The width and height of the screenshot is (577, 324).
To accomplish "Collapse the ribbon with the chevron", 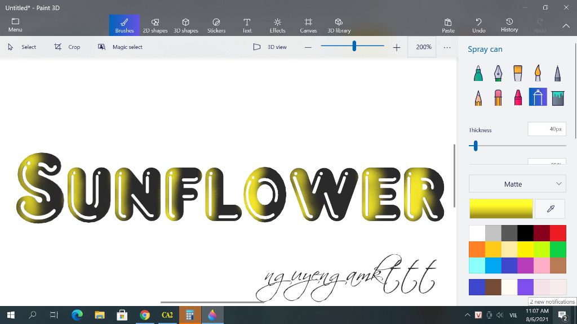I will (566, 26).
